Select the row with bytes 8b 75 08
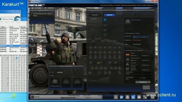Viewport: 182px width, 102px height. [14, 40]
